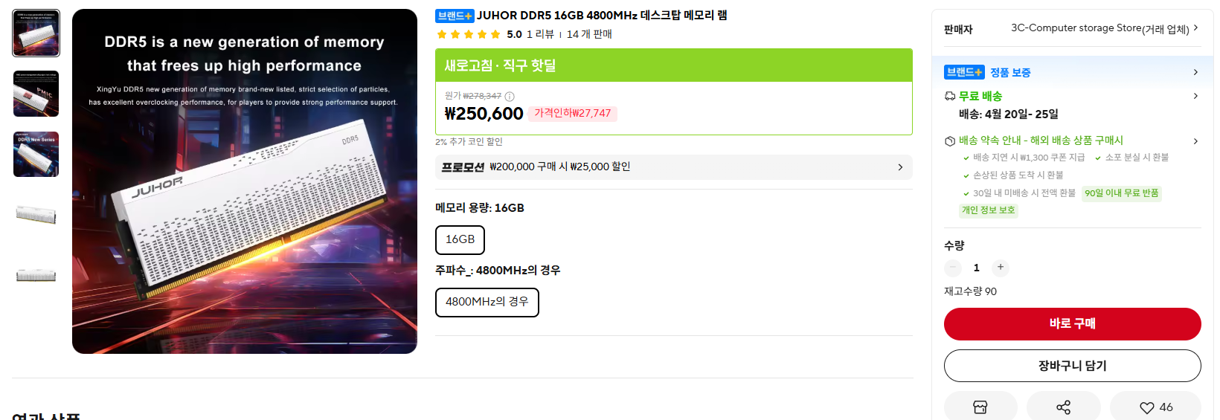Expand the delivery promise info chevron
Image resolution: width=1220 pixels, height=420 pixels.
(1195, 141)
